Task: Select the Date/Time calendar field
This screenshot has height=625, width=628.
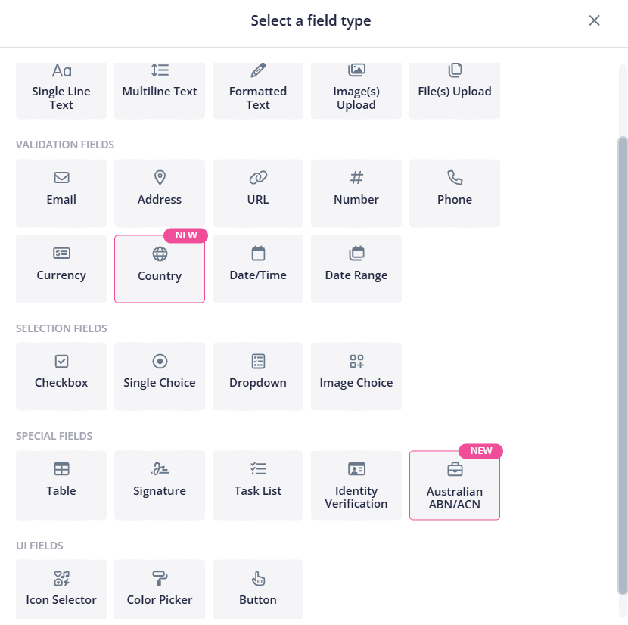Action: [258, 269]
